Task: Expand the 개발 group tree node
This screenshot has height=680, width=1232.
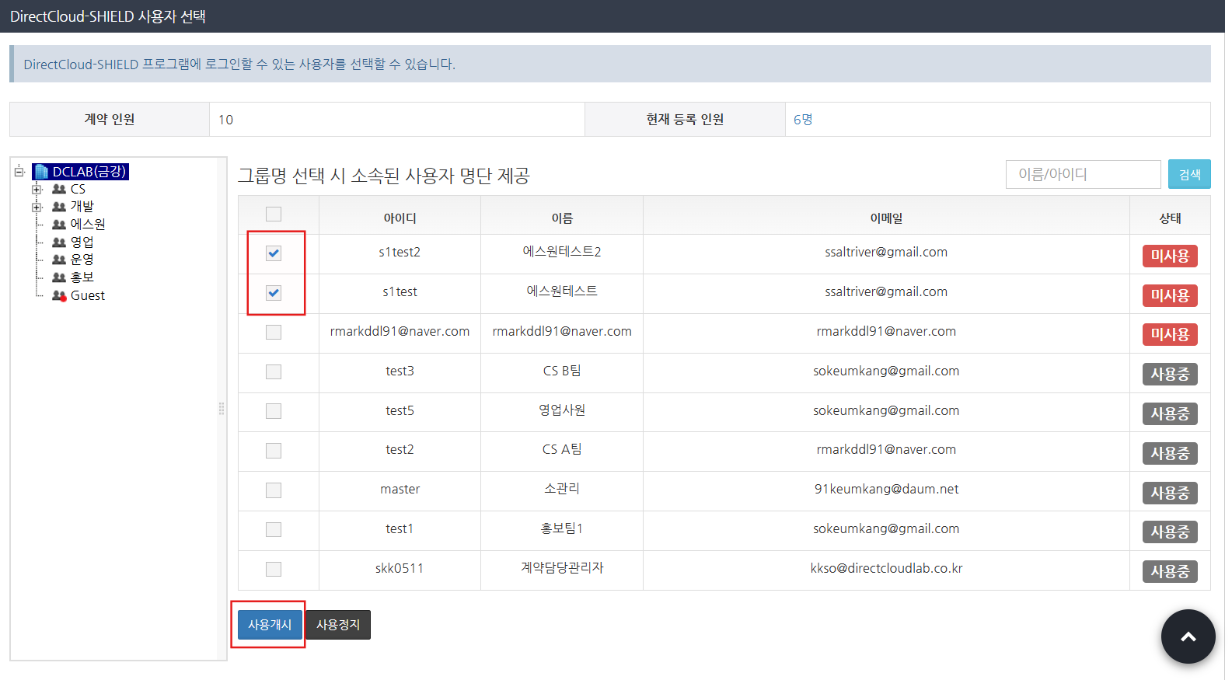Action: coord(37,207)
